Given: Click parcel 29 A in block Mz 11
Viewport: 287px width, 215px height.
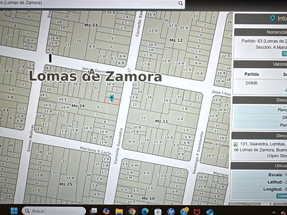Looking at the screenshot, I should tap(167, 100).
